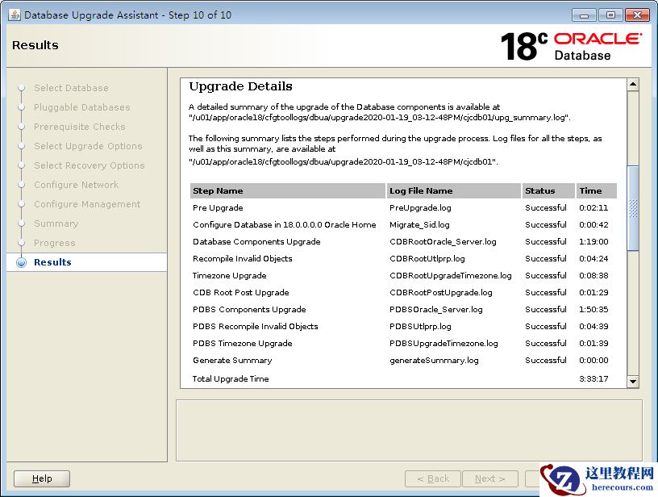Select the Select Database step
Image resolution: width=658 pixels, height=497 pixels.
pos(71,89)
